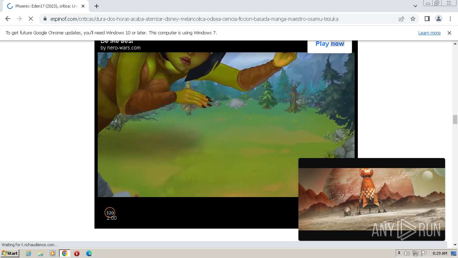Click the 120 countdown timer circle
This screenshot has height=258, width=458.
pyautogui.click(x=110, y=212)
